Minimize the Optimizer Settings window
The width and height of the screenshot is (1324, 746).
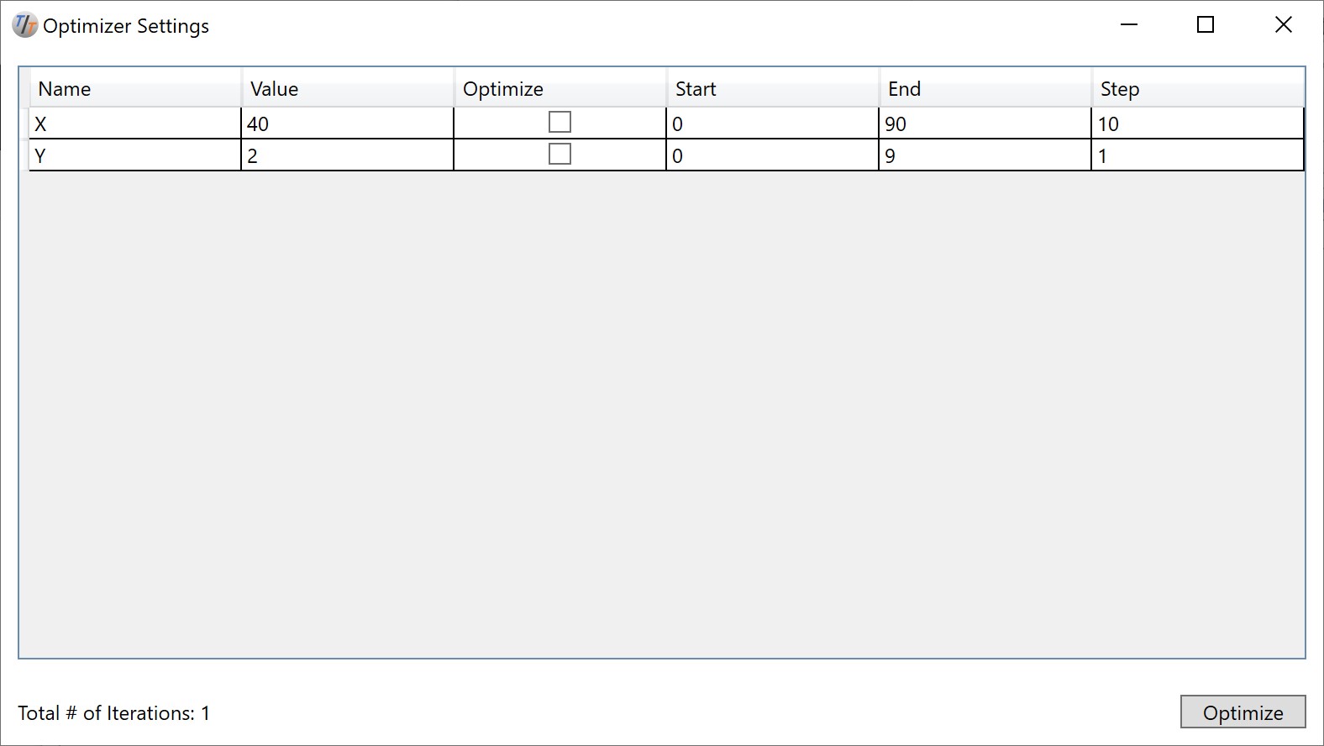[1129, 25]
